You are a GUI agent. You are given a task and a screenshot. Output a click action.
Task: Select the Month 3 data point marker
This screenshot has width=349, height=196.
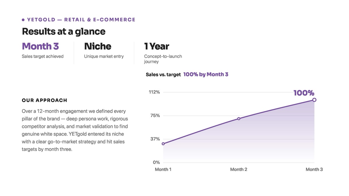(x=314, y=100)
